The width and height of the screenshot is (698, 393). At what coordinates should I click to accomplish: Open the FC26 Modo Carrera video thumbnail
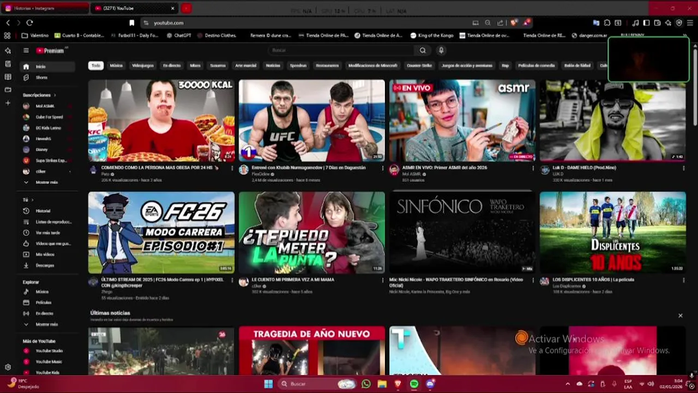[161, 232]
